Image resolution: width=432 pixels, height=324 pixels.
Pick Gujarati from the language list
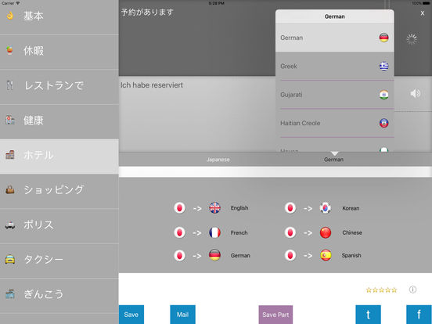(x=334, y=95)
